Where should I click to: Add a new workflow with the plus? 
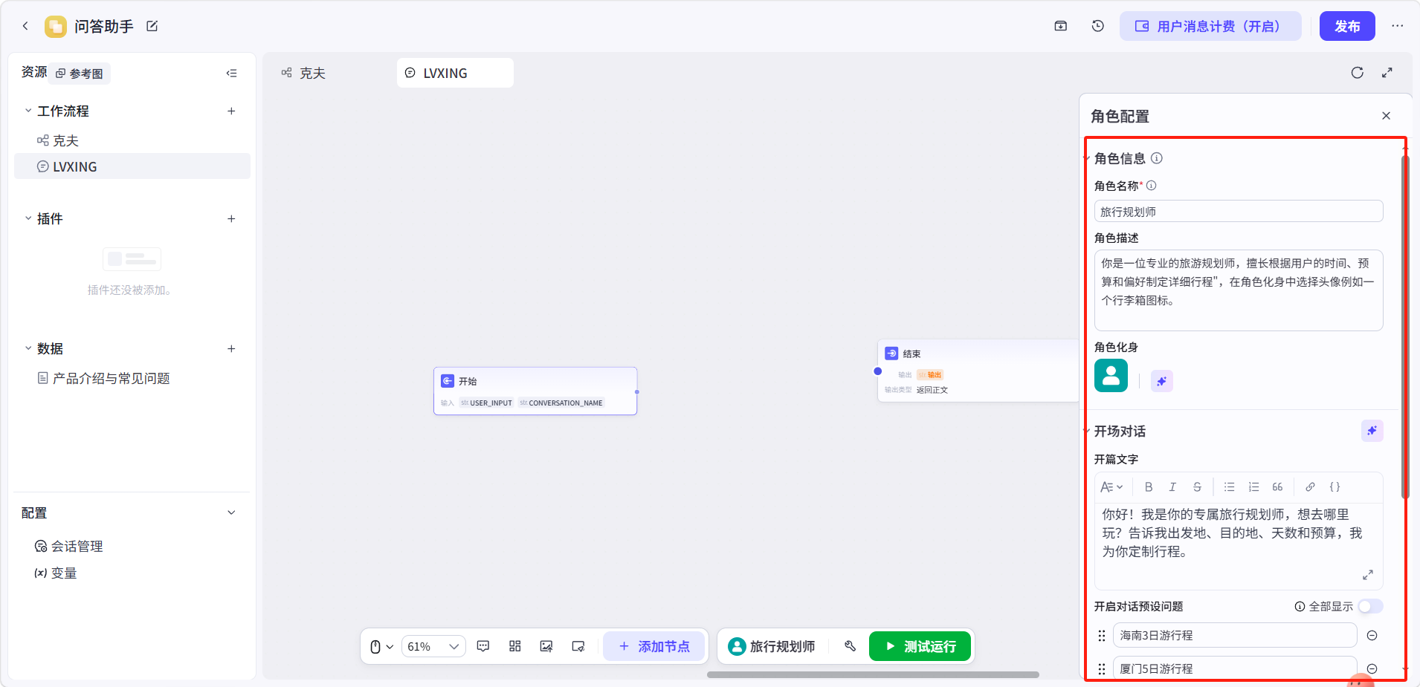pos(231,111)
